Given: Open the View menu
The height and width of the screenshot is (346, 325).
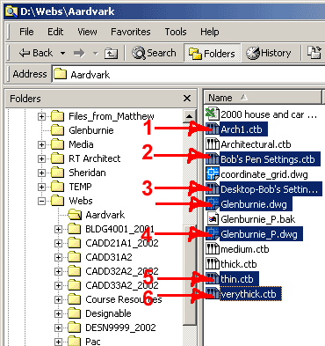Looking at the screenshot, I should click(87, 32).
